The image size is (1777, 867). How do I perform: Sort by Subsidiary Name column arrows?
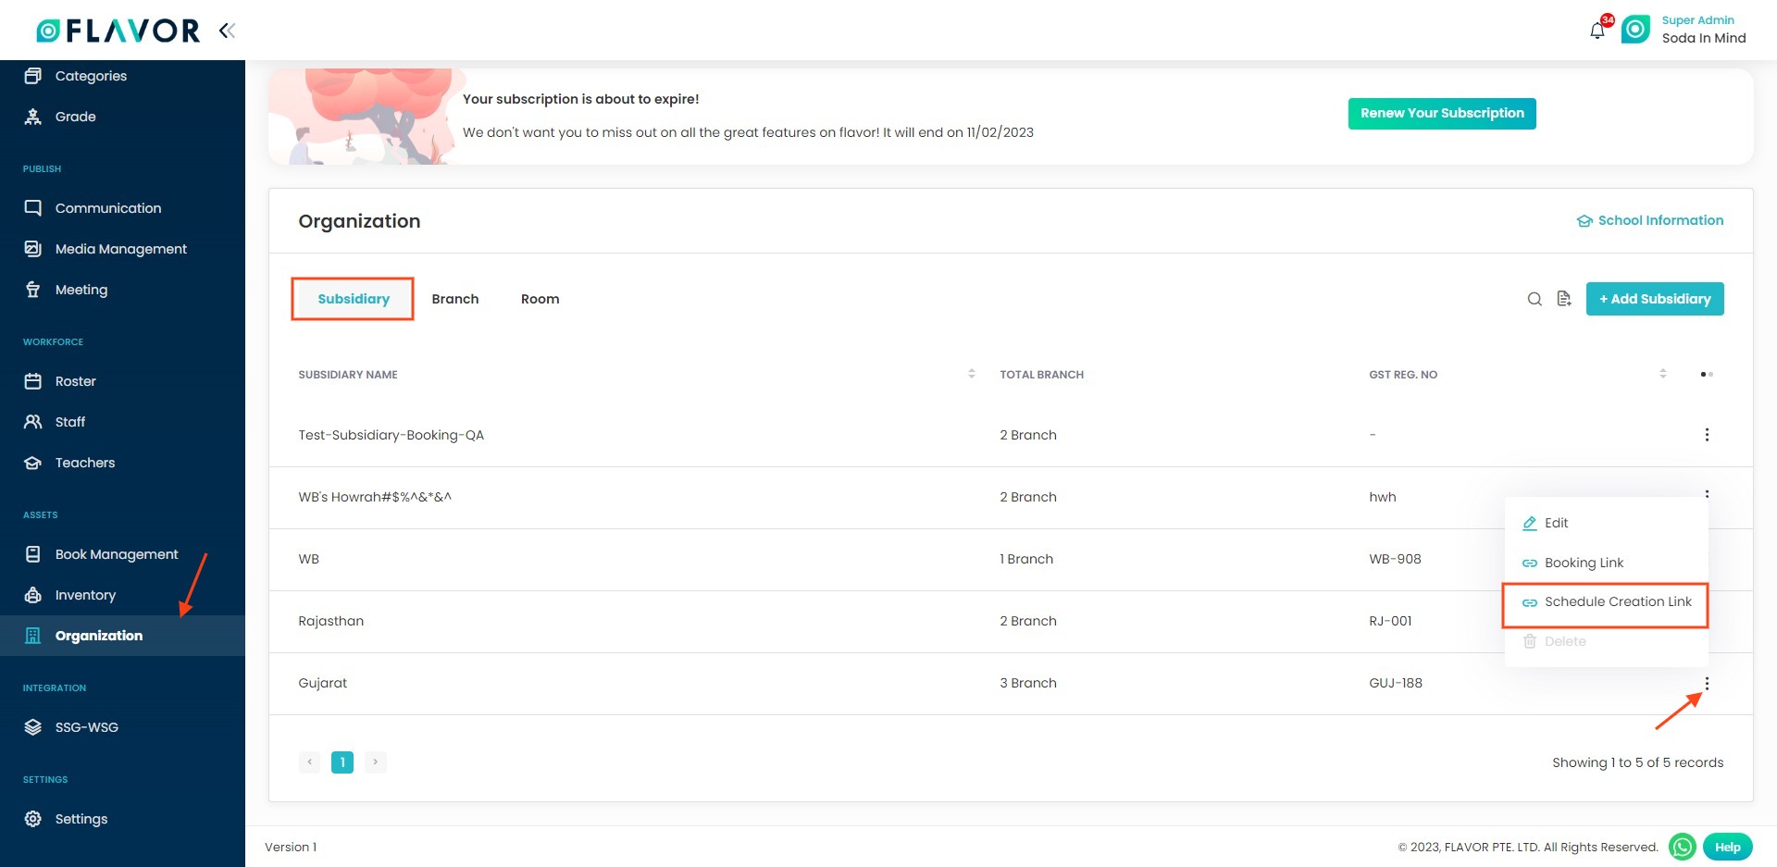972,374
